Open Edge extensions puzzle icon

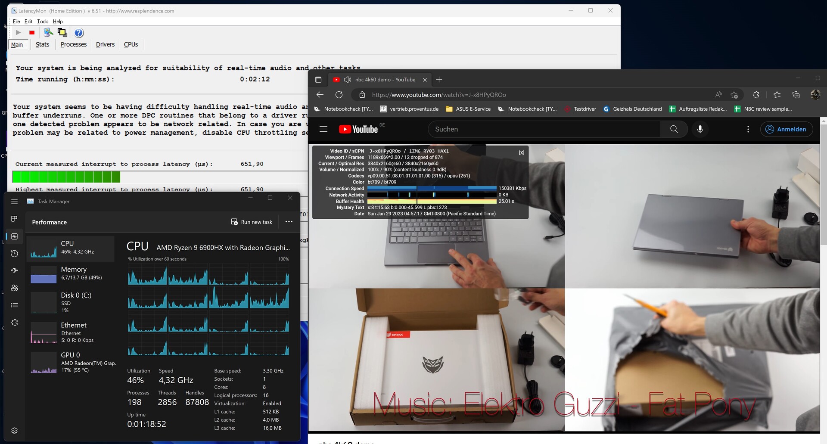756,95
